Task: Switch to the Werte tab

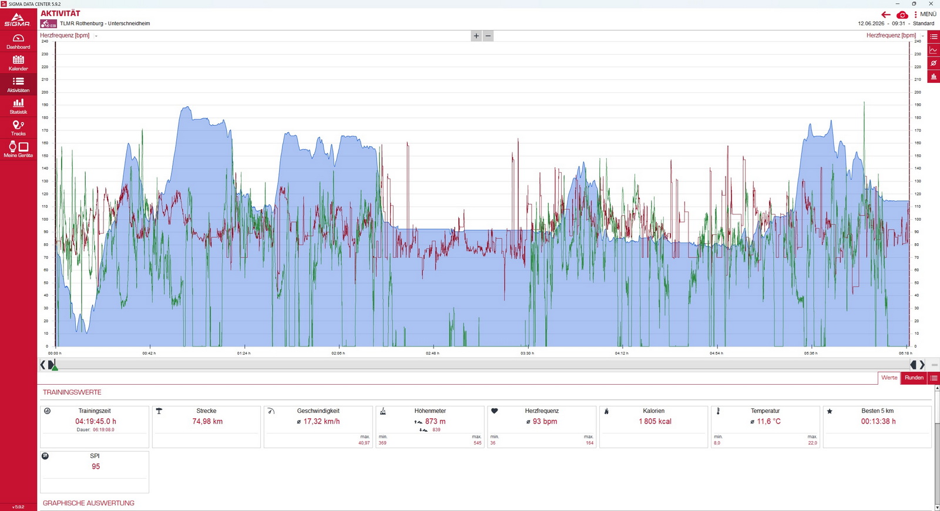Action: tap(889, 378)
